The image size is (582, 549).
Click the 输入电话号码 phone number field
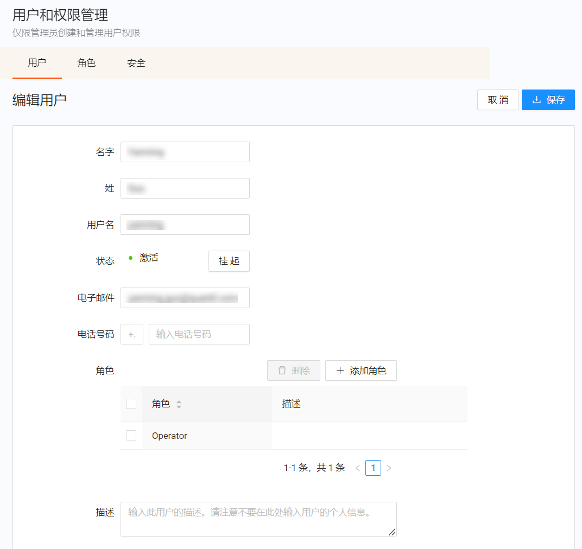199,334
